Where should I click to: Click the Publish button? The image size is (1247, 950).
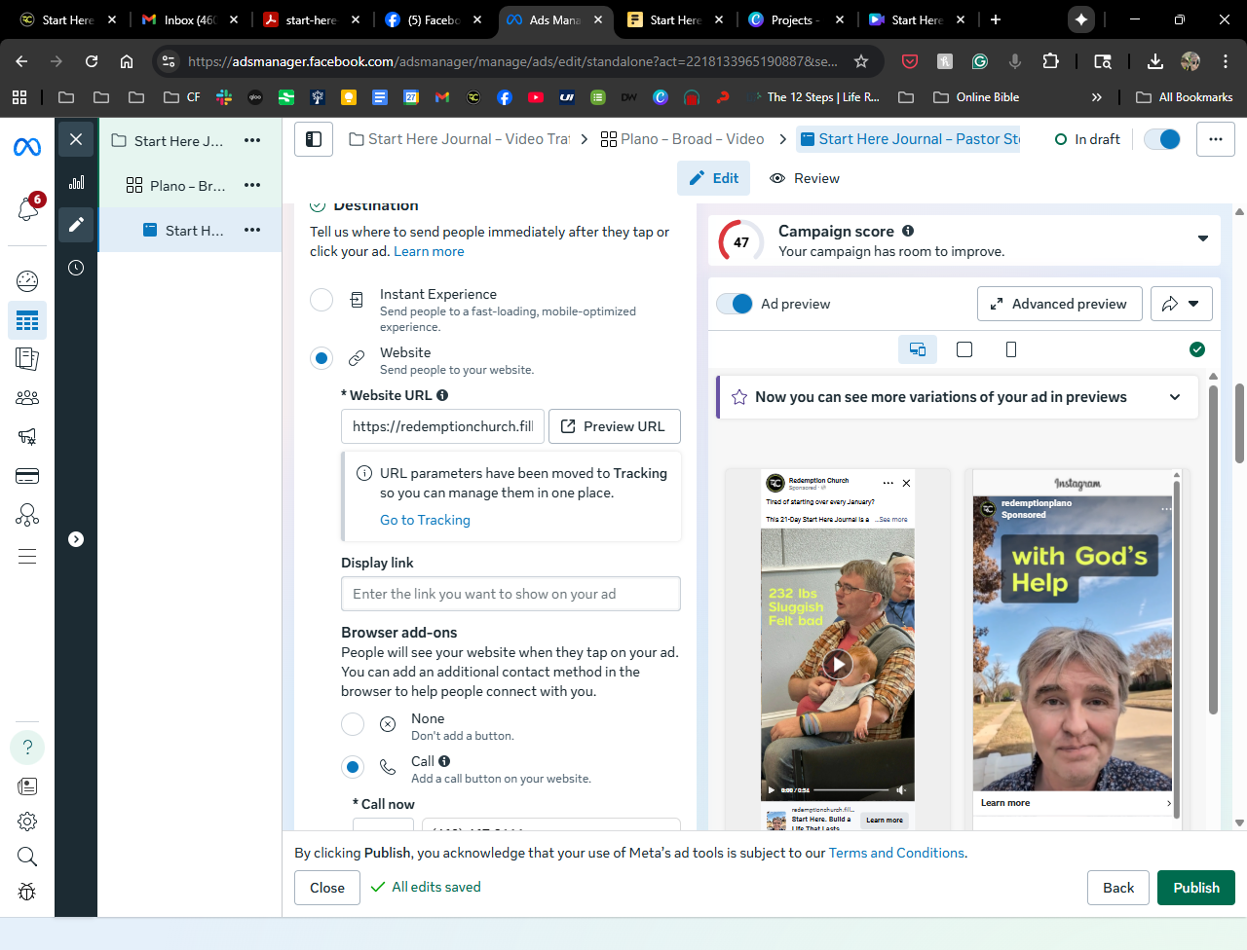[1195, 888]
